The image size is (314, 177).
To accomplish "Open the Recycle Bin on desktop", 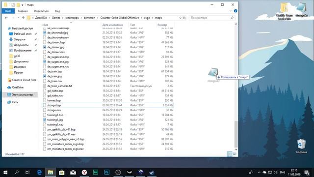I will click(301, 146).
